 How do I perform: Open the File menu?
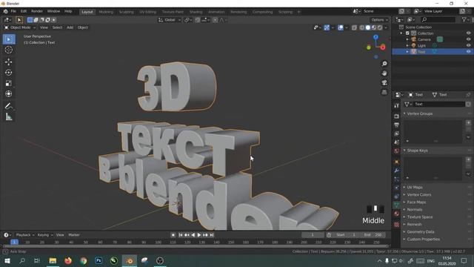[x=13, y=11]
